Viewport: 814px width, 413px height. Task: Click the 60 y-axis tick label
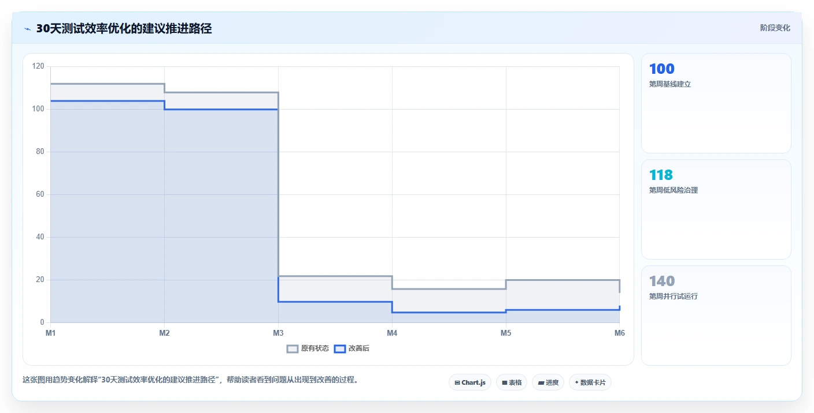tap(40, 194)
